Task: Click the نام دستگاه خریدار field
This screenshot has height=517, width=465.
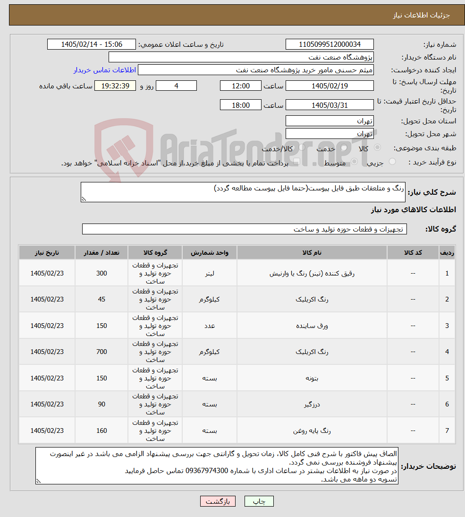Action: pyautogui.click(x=241, y=57)
